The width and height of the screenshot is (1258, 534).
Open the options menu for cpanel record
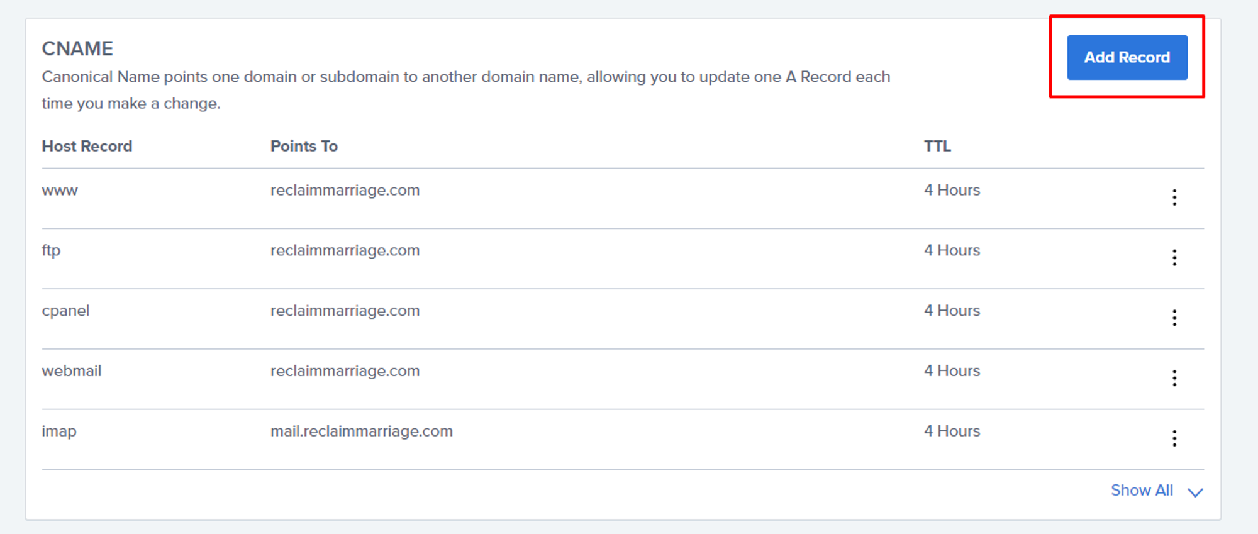[1174, 318]
